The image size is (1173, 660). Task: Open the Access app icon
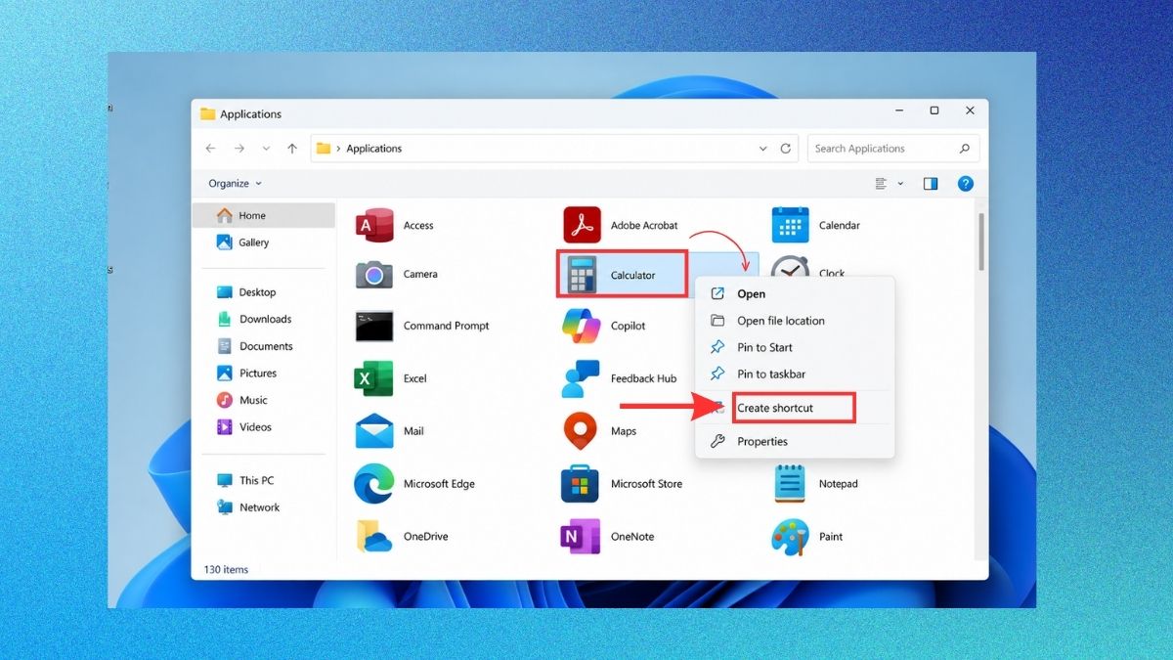tap(374, 225)
